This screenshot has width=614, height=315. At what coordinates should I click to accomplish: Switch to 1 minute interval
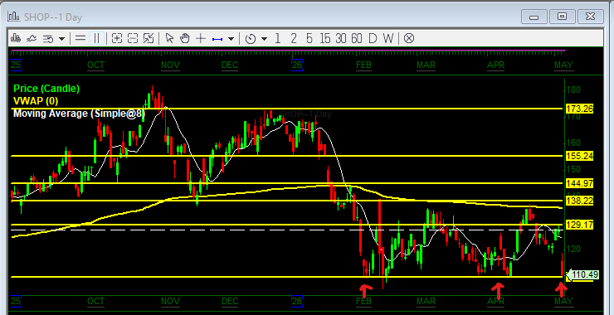coord(278,38)
